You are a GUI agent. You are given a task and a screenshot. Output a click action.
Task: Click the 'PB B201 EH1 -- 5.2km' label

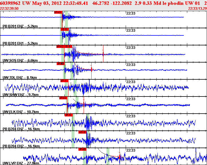click(x=20, y=43)
